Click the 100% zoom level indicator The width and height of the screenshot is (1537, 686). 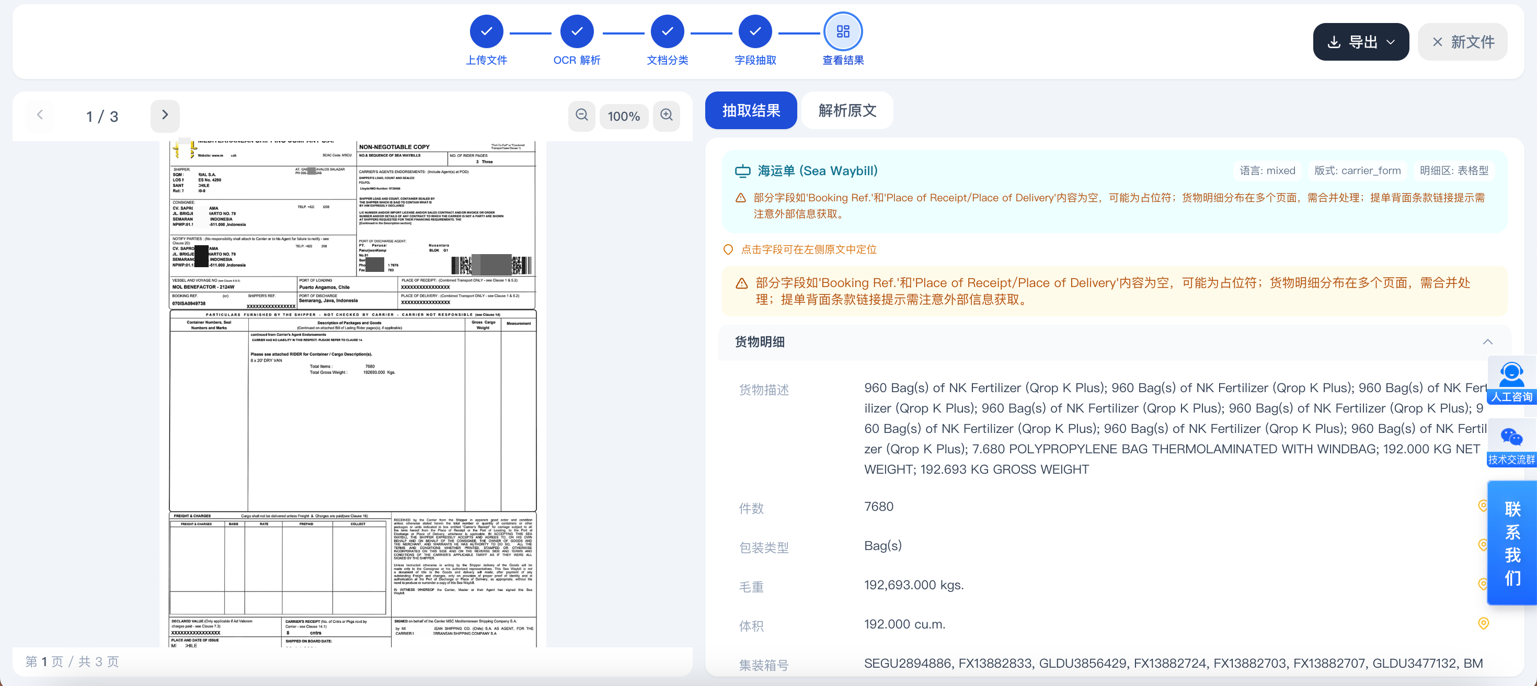tap(624, 116)
